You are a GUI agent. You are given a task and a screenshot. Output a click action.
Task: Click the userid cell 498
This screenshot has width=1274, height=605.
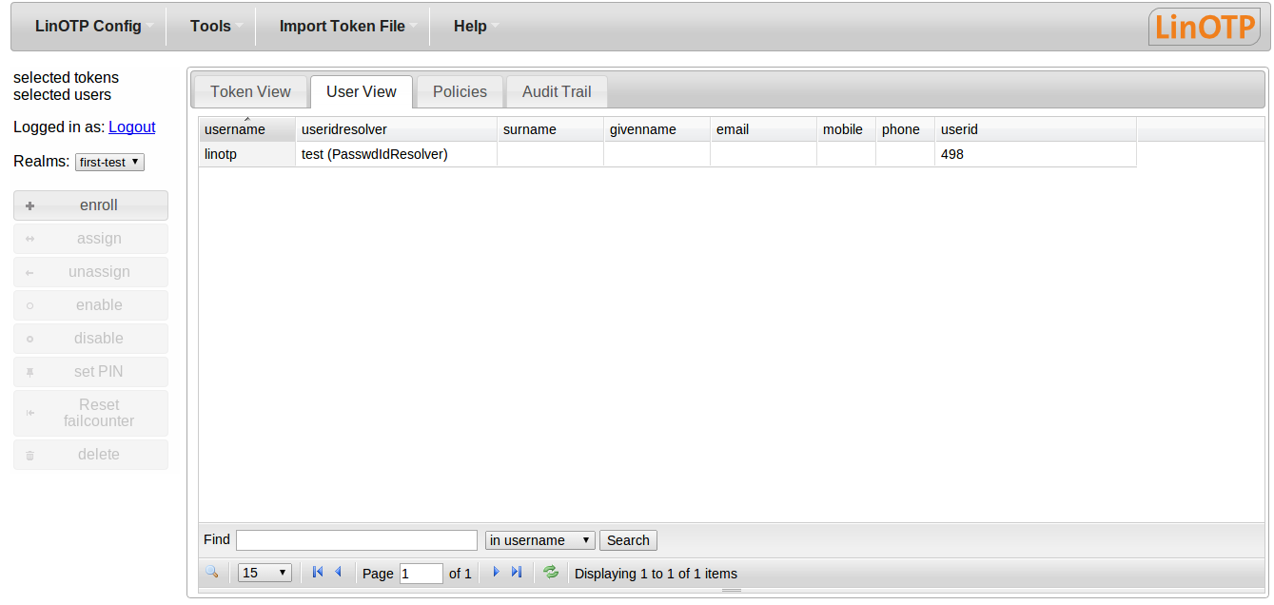[1035, 154]
